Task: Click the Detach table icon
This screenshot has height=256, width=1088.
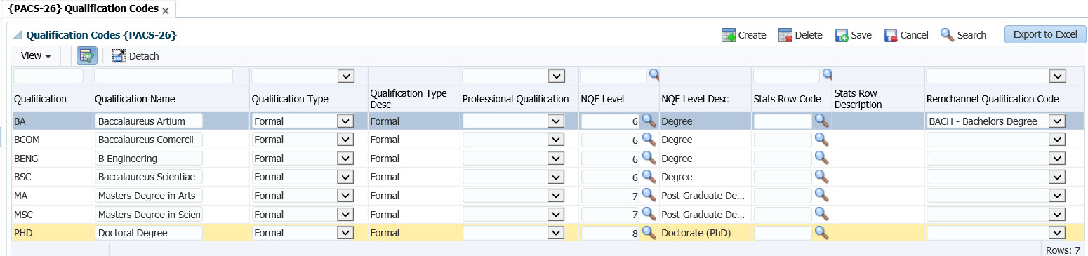Action: (119, 55)
